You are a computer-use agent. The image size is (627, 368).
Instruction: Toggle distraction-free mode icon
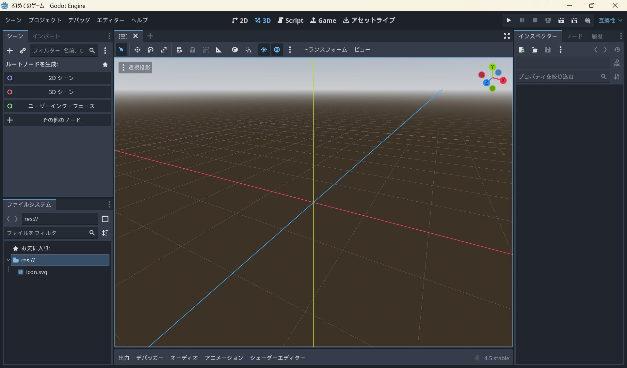pos(507,36)
